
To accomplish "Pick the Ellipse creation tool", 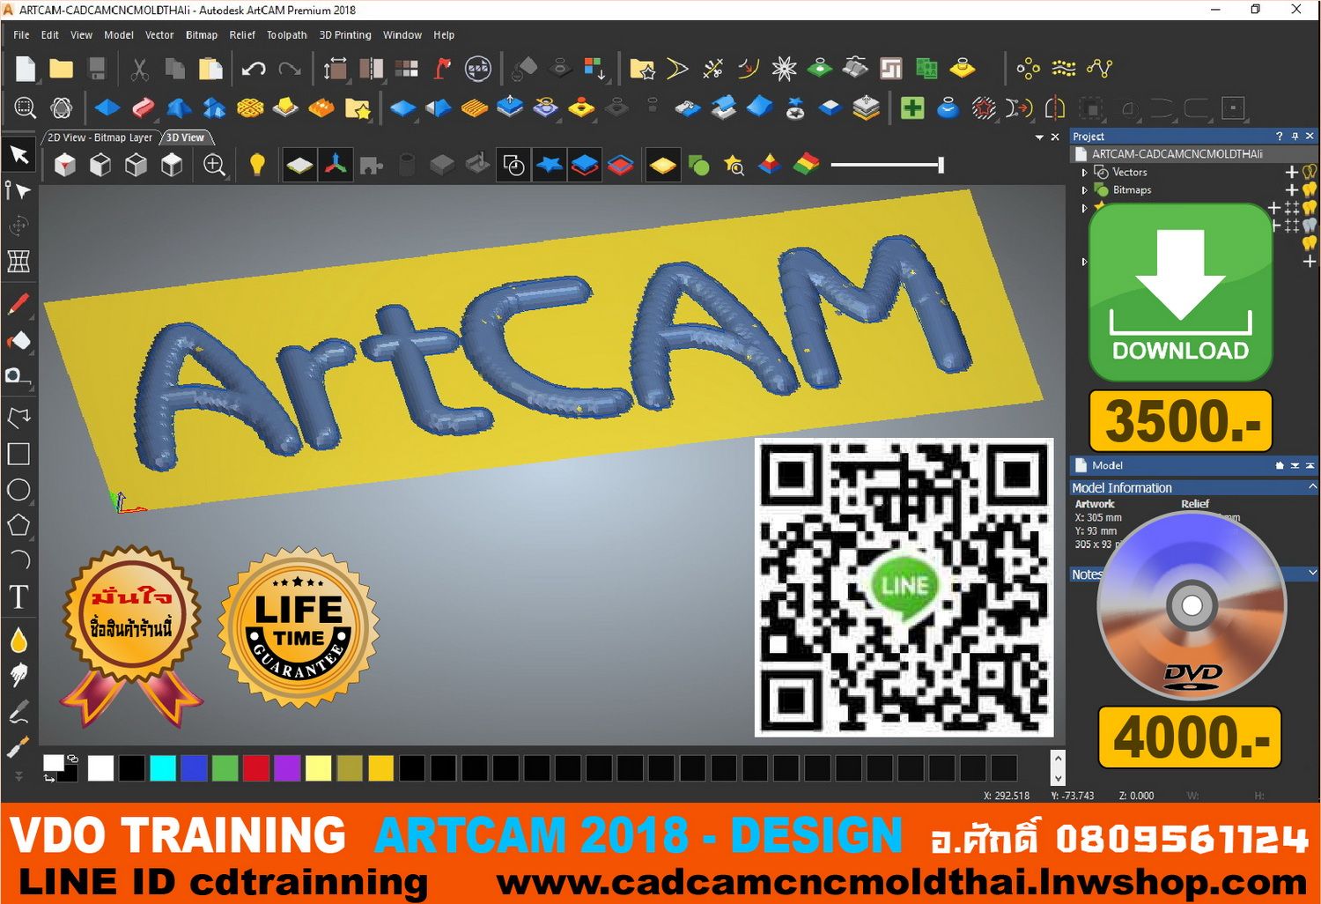I will [19, 490].
